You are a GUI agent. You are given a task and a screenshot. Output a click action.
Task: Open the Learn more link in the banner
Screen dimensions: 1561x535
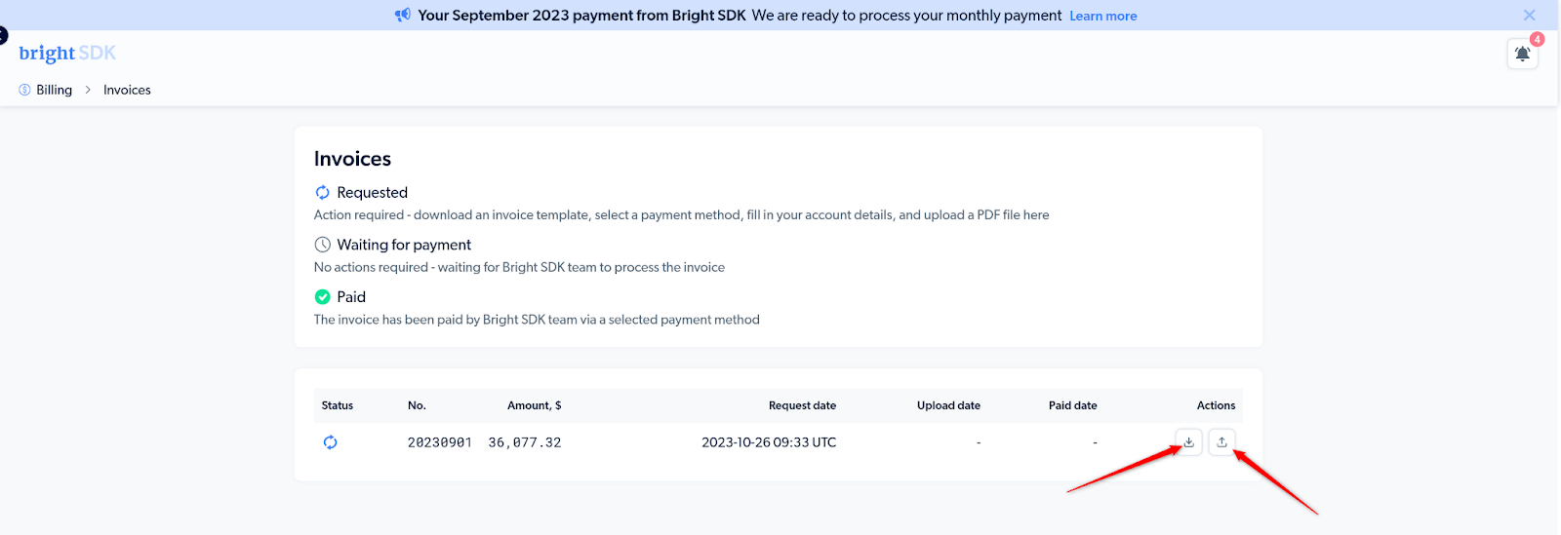(1102, 17)
